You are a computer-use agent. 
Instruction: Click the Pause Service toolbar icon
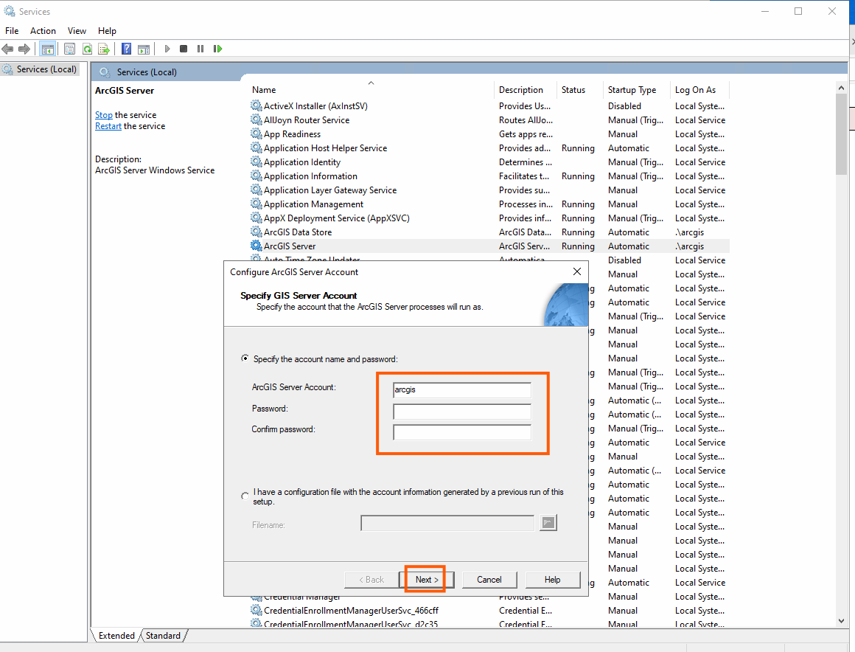tap(200, 49)
